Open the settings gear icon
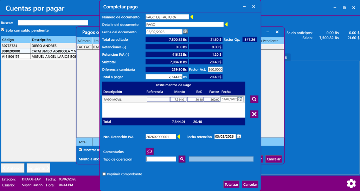The image size is (360, 191). (x=351, y=183)
